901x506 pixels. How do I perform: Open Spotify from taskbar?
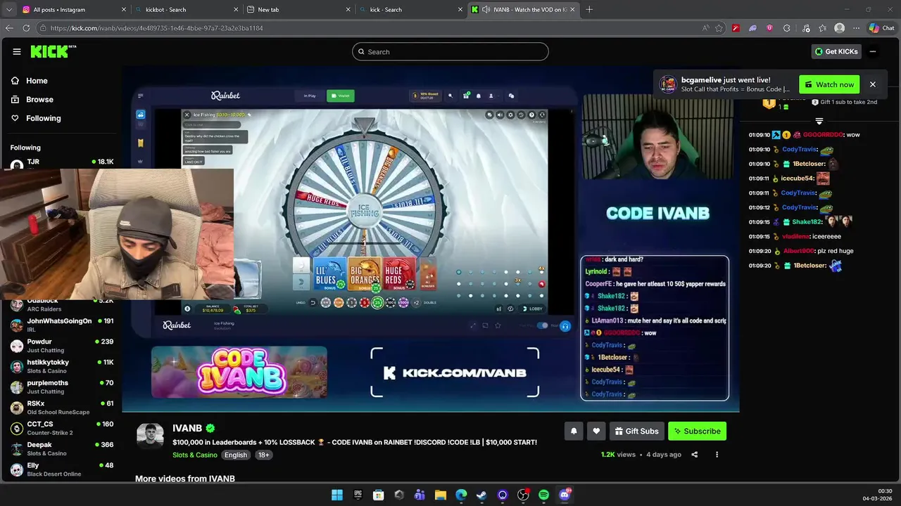pyautogui.click(x=543, y=495)
